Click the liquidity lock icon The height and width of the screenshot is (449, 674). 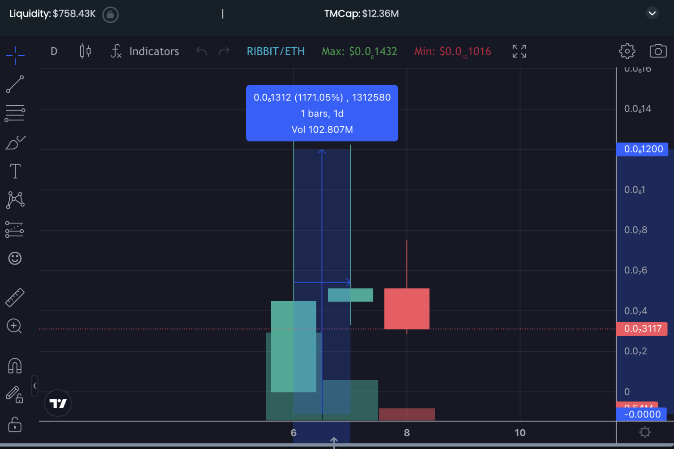pos(110,14)
